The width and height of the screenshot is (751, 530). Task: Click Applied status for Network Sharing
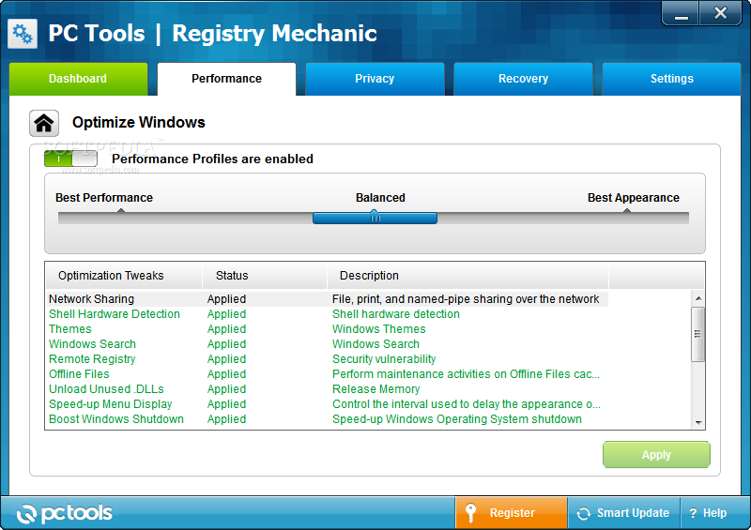click(226, 298)
